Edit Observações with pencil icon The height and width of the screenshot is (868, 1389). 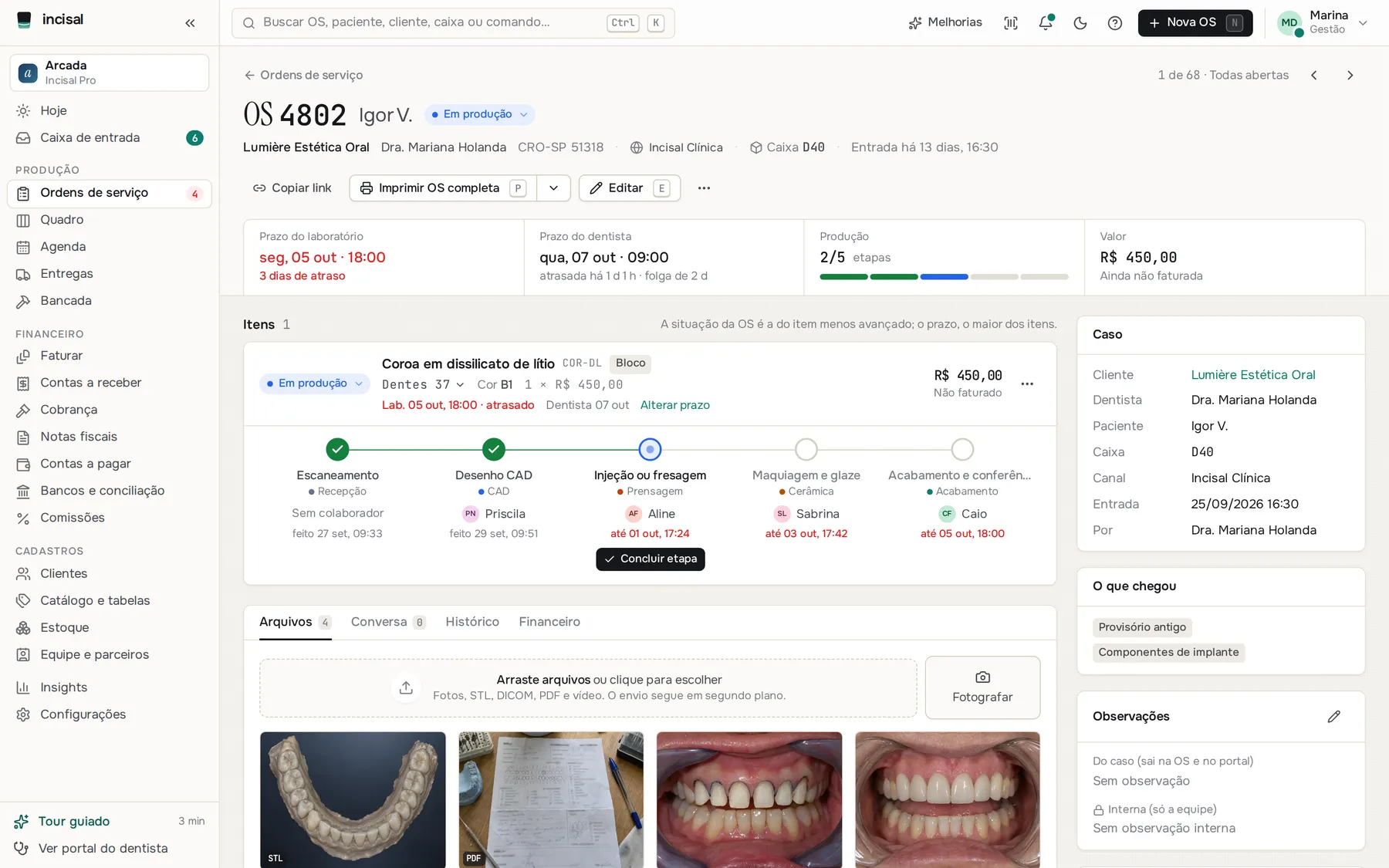[1334, 717]
